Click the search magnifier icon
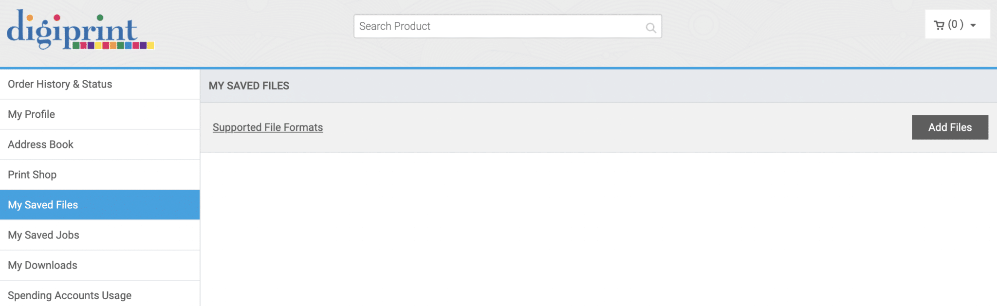 coord(650,28)
